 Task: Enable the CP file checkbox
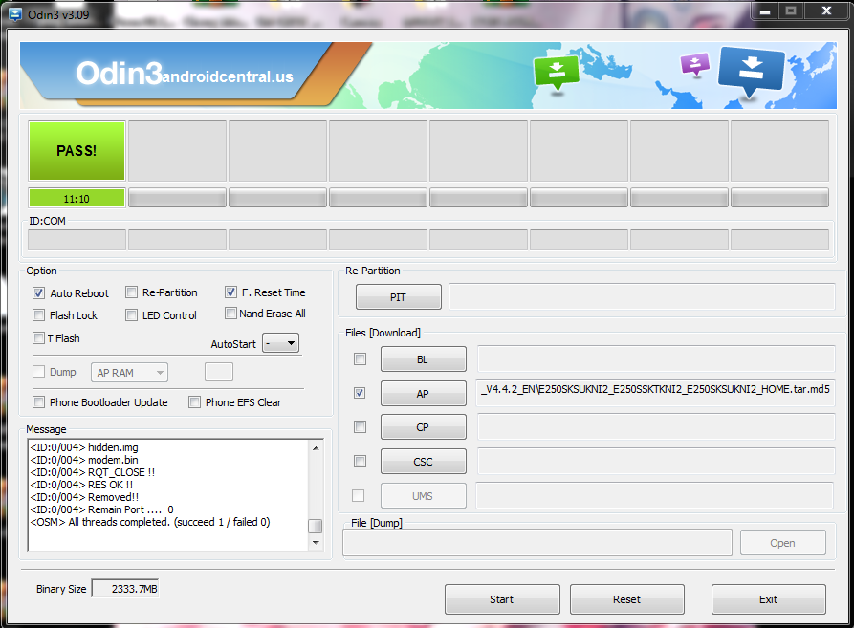(360, 426)
